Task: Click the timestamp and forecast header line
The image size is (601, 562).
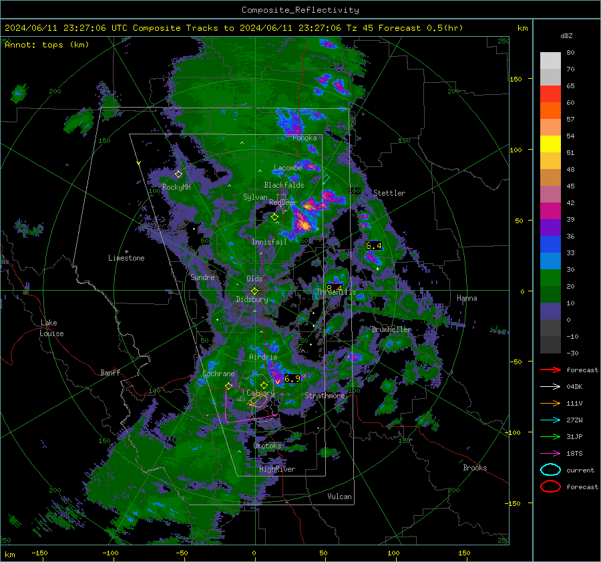Action: click(234, 28)
